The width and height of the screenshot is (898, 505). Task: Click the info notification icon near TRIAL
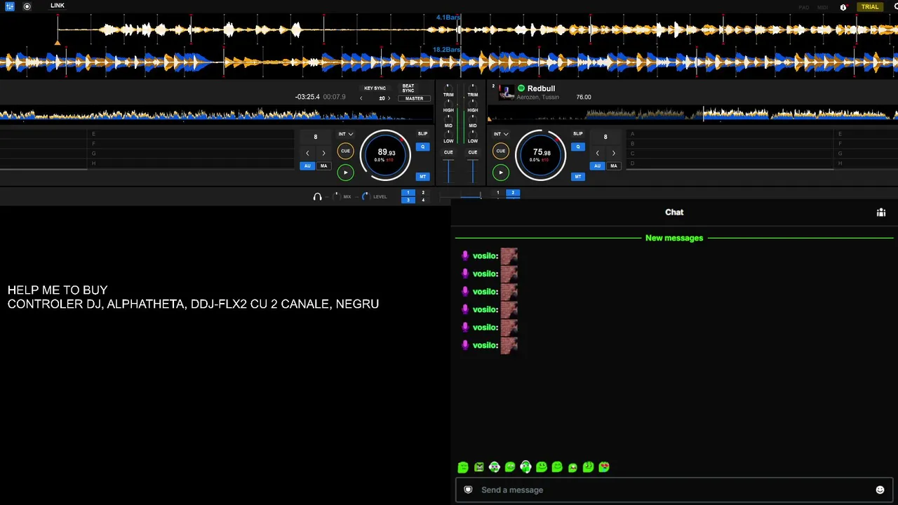tap(843, 7)
